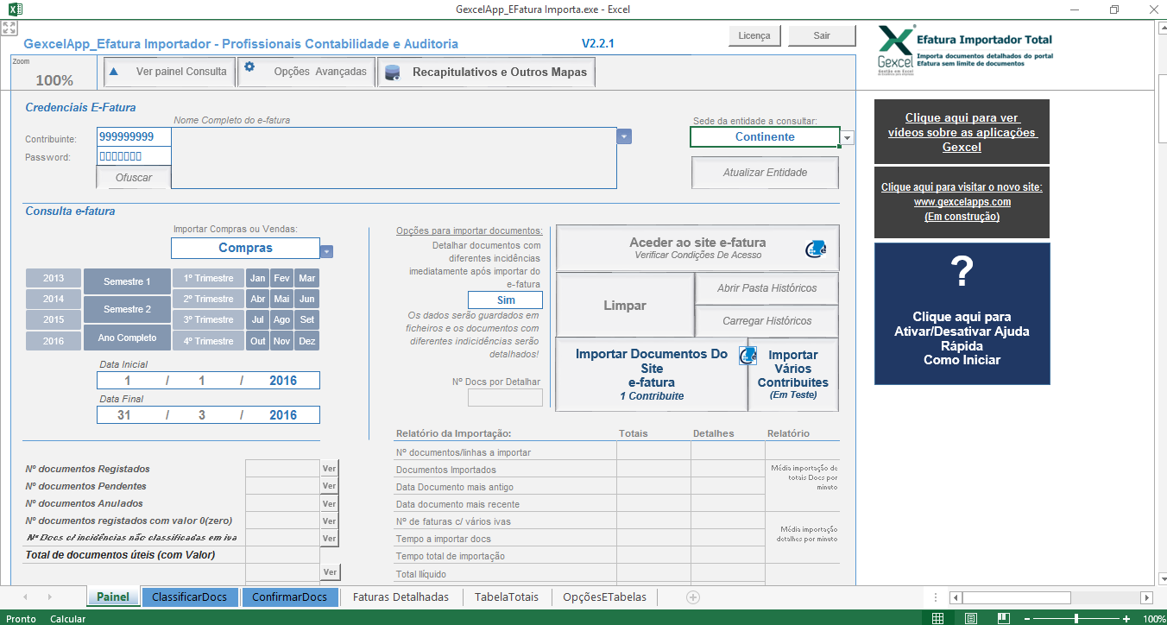
Task: Click the e-fatura icon on Aceder button
Action: (816, 249)
